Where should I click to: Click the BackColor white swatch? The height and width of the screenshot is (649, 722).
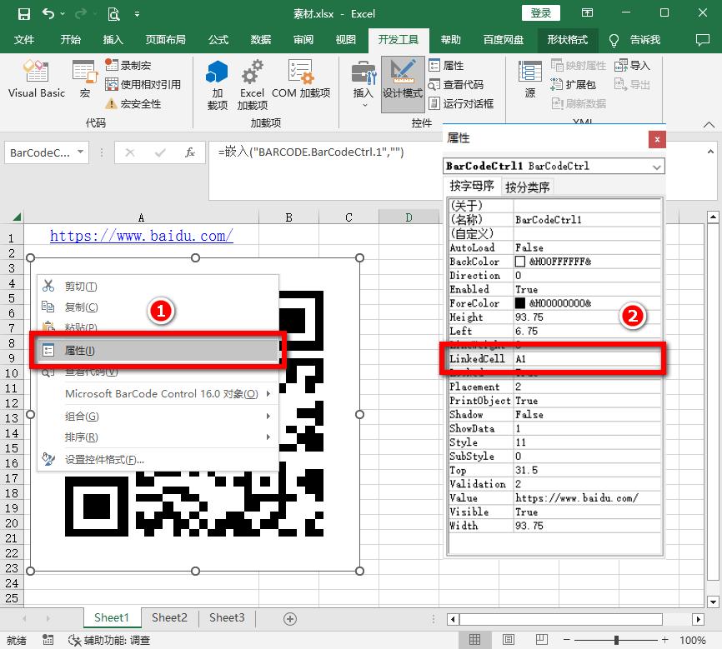coord(520,262)
